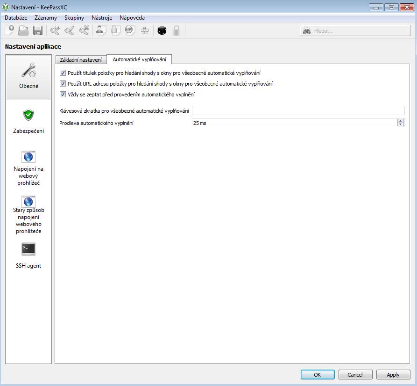Click the 'Nastavení aplikace' heading
The height and width of the screenshot is (386, 417).
(33, 47)
